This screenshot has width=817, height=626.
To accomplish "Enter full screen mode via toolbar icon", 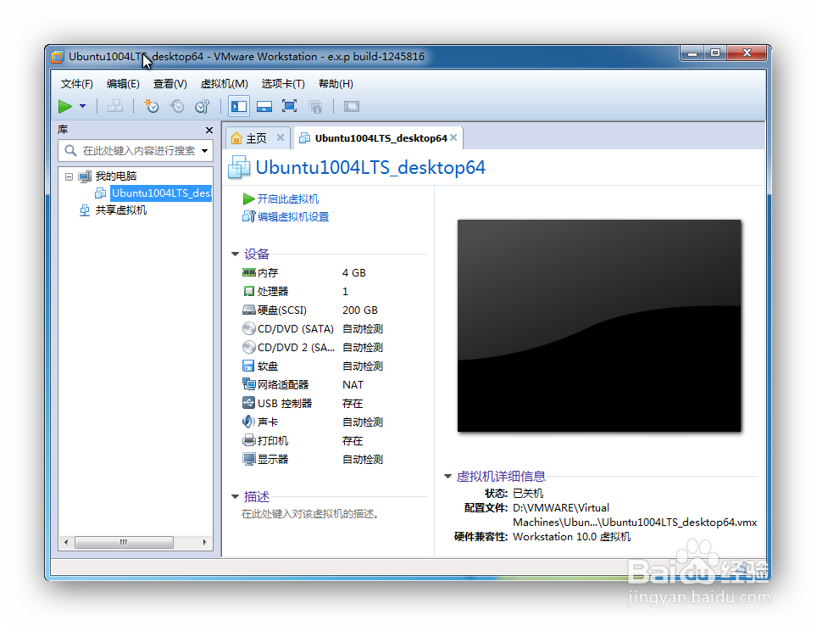I will point(289,106).
